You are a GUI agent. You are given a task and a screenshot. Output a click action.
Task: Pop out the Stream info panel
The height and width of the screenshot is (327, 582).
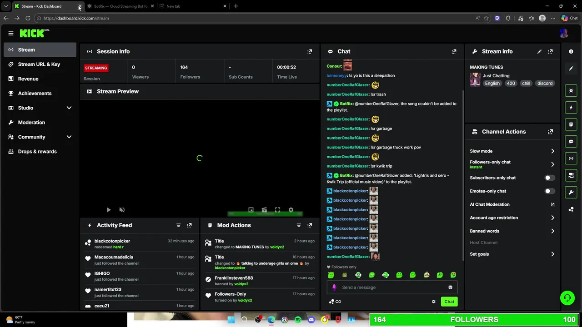pyautogui.click(x=550, y=51)
